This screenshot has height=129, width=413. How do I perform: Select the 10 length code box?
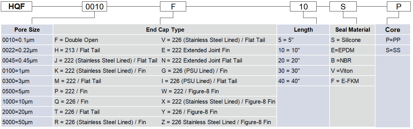pos(303,7)
